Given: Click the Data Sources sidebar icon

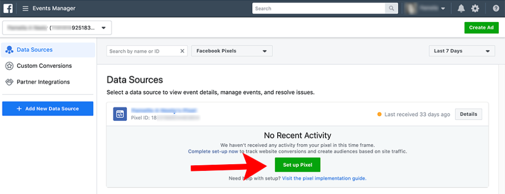Looking at the screenshot, I should [x=9, y=50].
